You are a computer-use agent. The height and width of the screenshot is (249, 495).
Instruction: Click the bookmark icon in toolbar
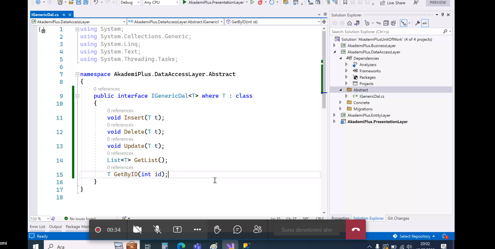pyautogui.click(x=345, y=2)
